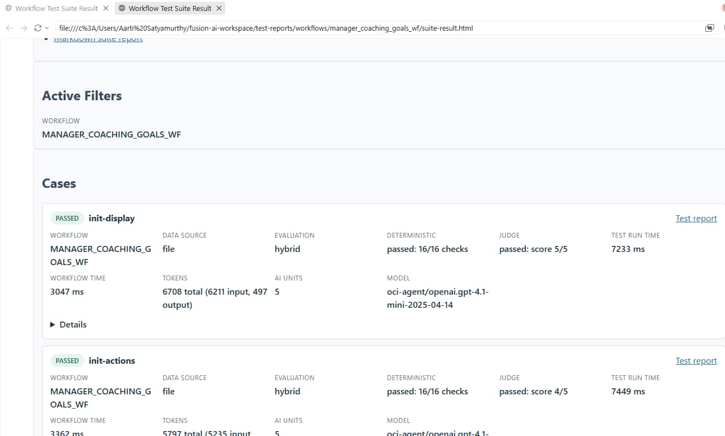Click init-display's 16/16 checks deterministic result
This screenshot has width=725, height=436.
click(427, 249)
